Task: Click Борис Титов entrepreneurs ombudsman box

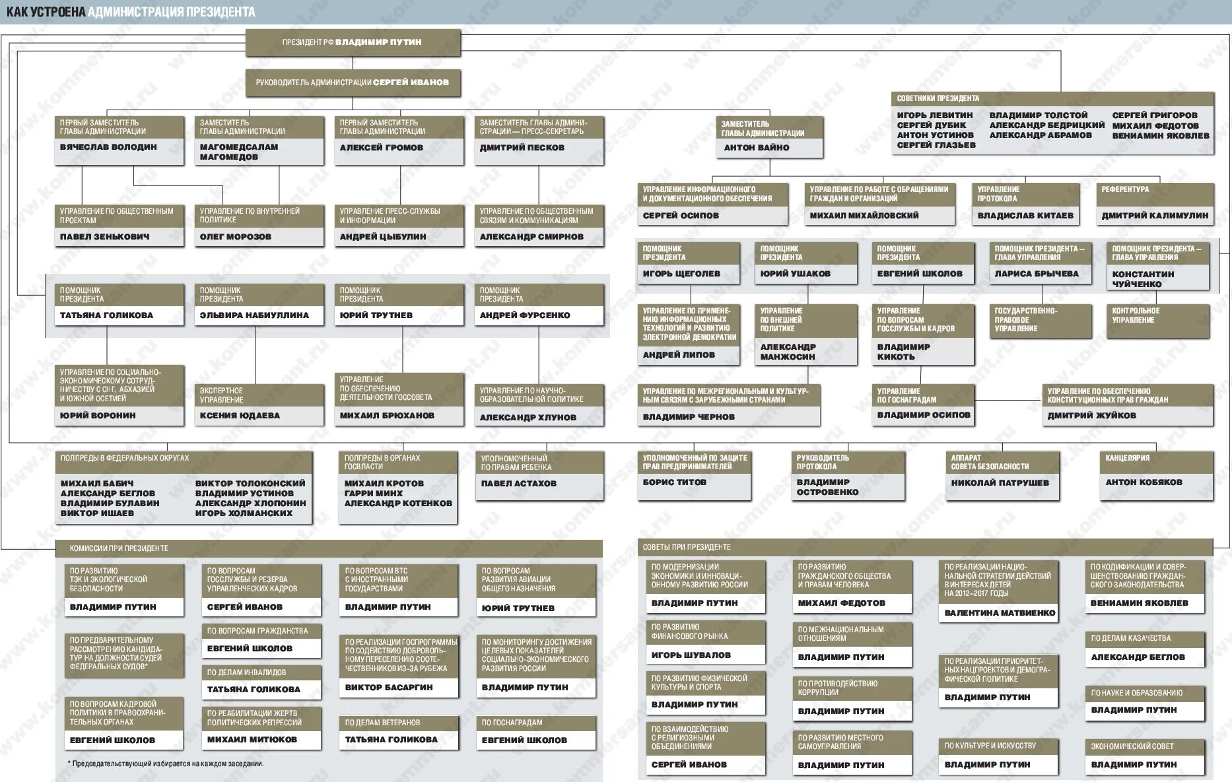Action: (x=695, y=475)
